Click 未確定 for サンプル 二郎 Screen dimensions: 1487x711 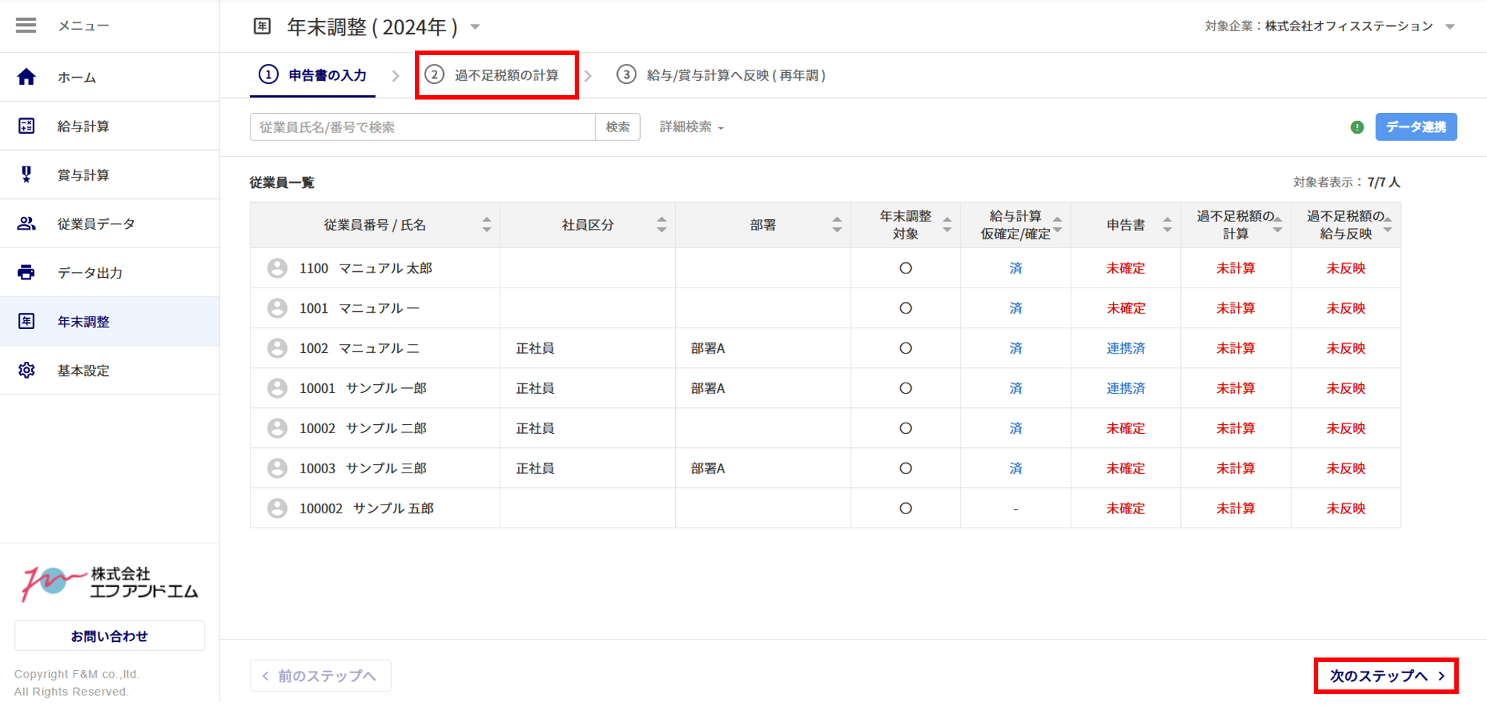point(1126,428)
